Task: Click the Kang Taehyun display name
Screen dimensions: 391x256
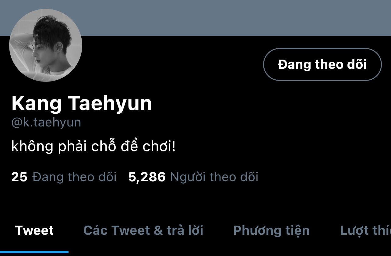Action: [82, 104]
